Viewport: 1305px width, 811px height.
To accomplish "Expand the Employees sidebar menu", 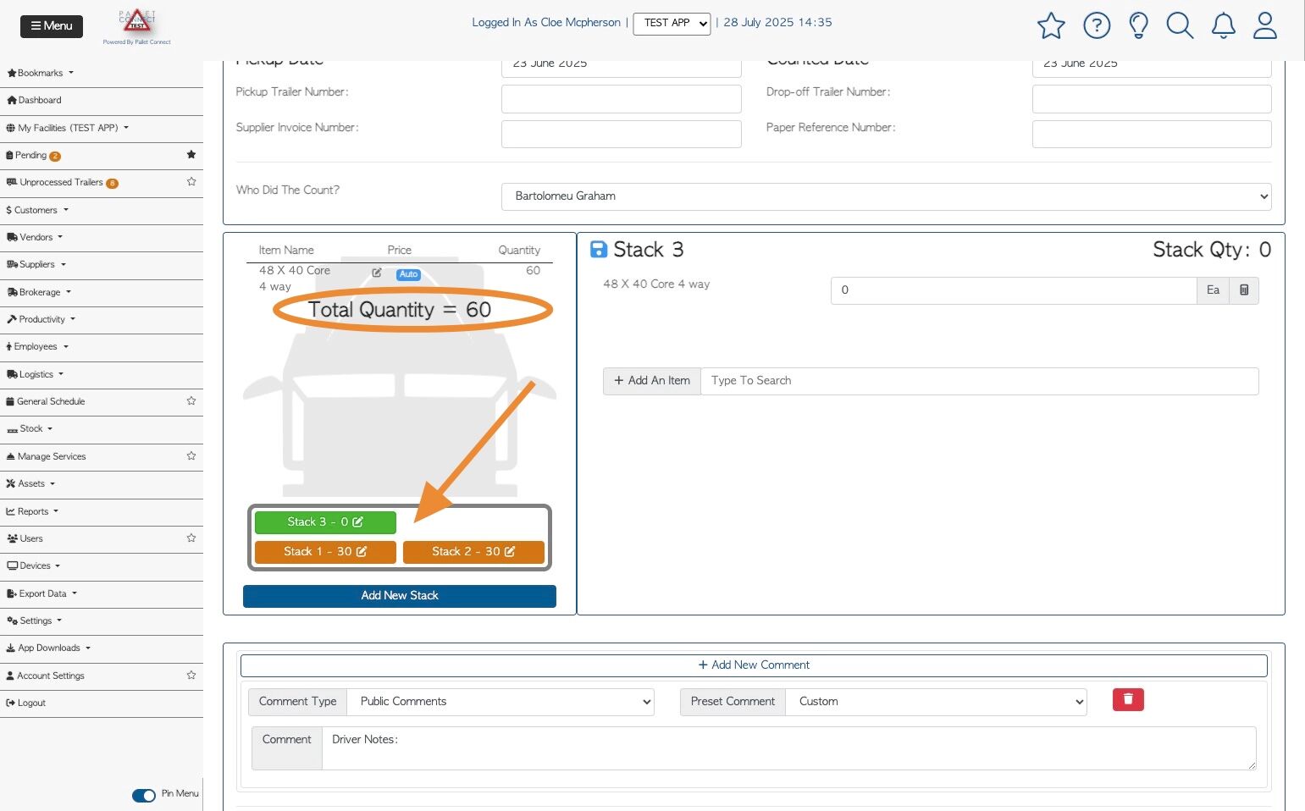I will coord(37,346).
